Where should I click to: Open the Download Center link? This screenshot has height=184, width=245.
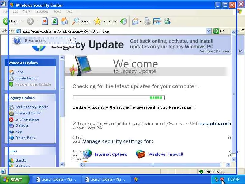[28, 113]
